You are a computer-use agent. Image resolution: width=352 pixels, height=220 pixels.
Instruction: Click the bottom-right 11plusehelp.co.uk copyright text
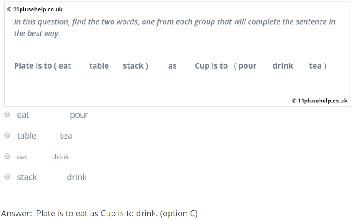pyautogui.click(x=320, y=101)
